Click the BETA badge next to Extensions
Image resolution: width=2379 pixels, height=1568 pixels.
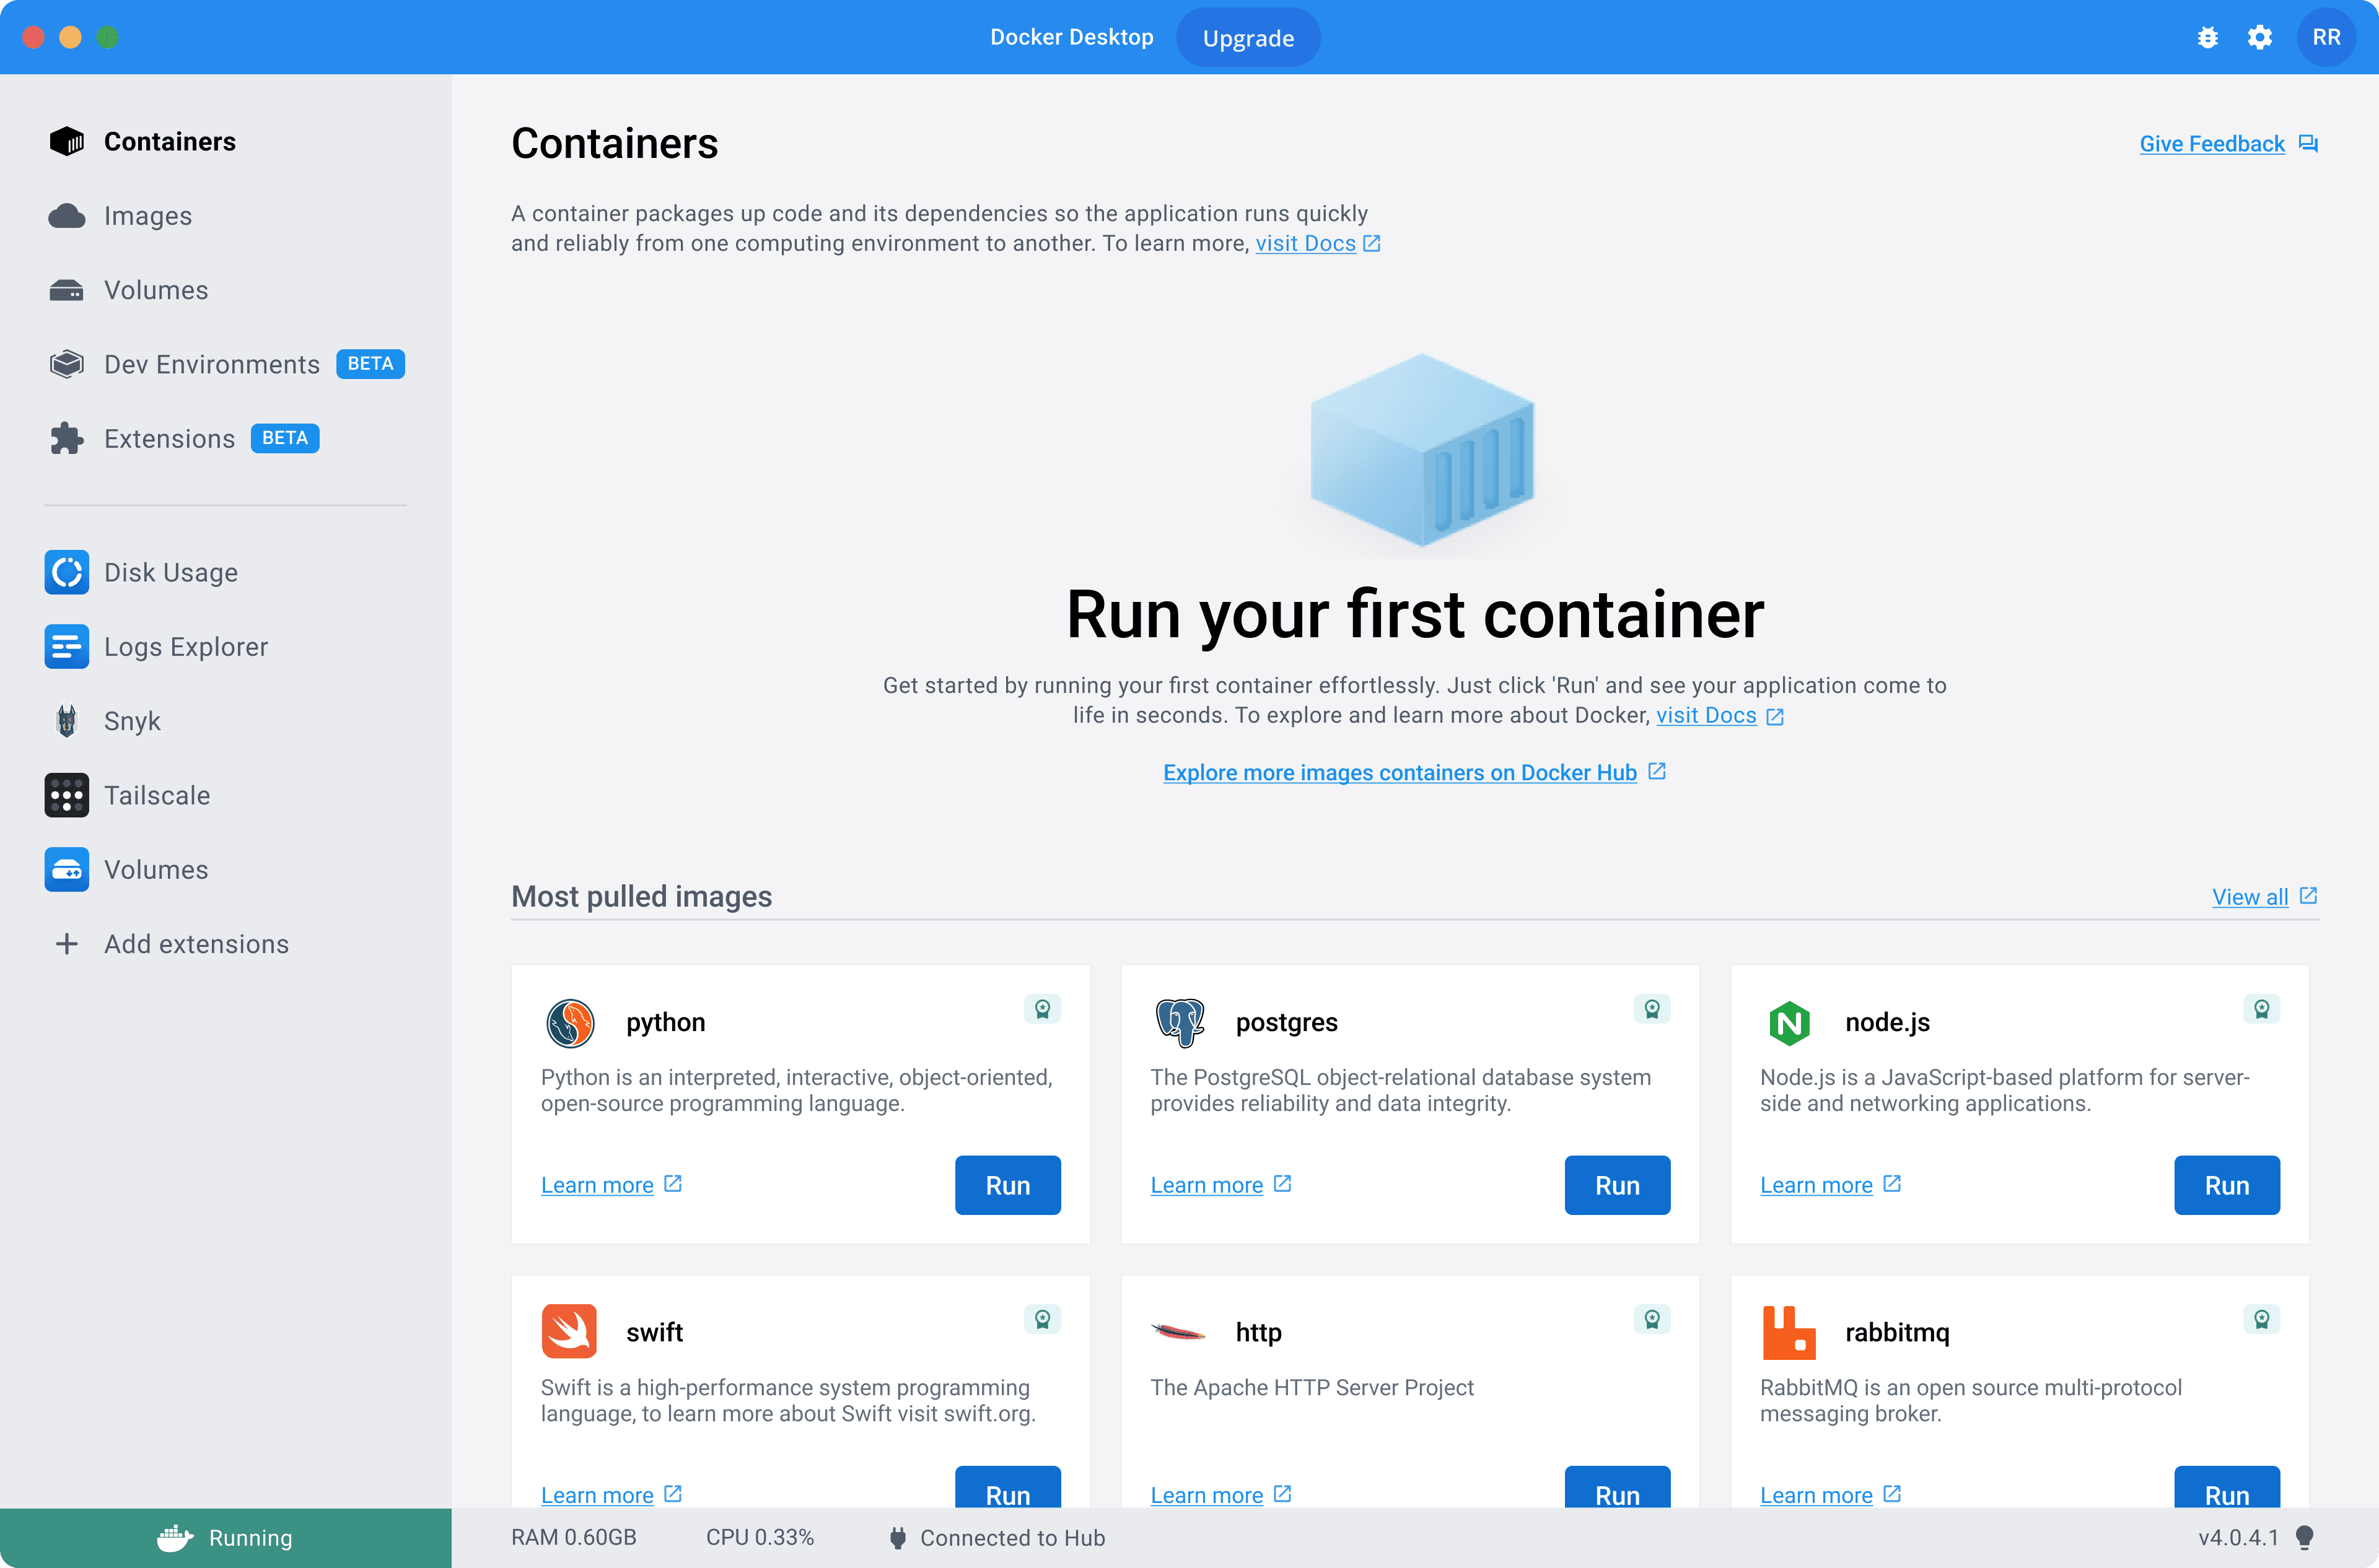click(285, 438)
